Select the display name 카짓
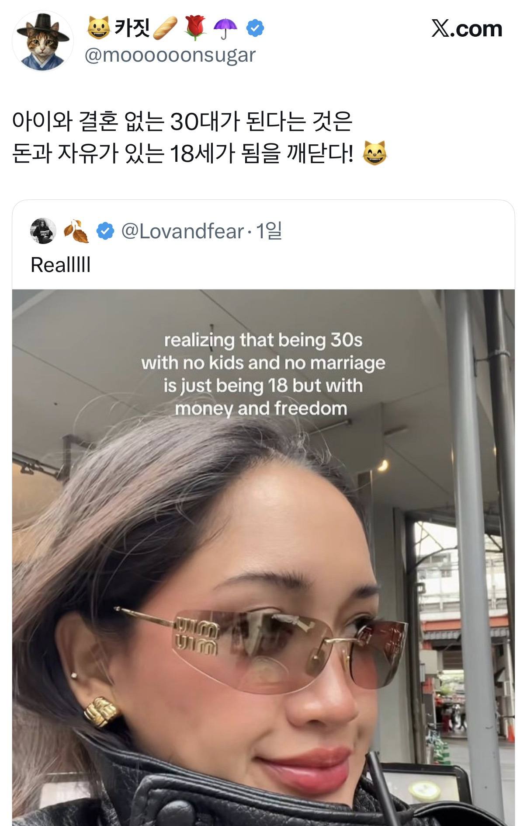The height and width of the screenshot is (826, 527). click(x=132, y=28)
